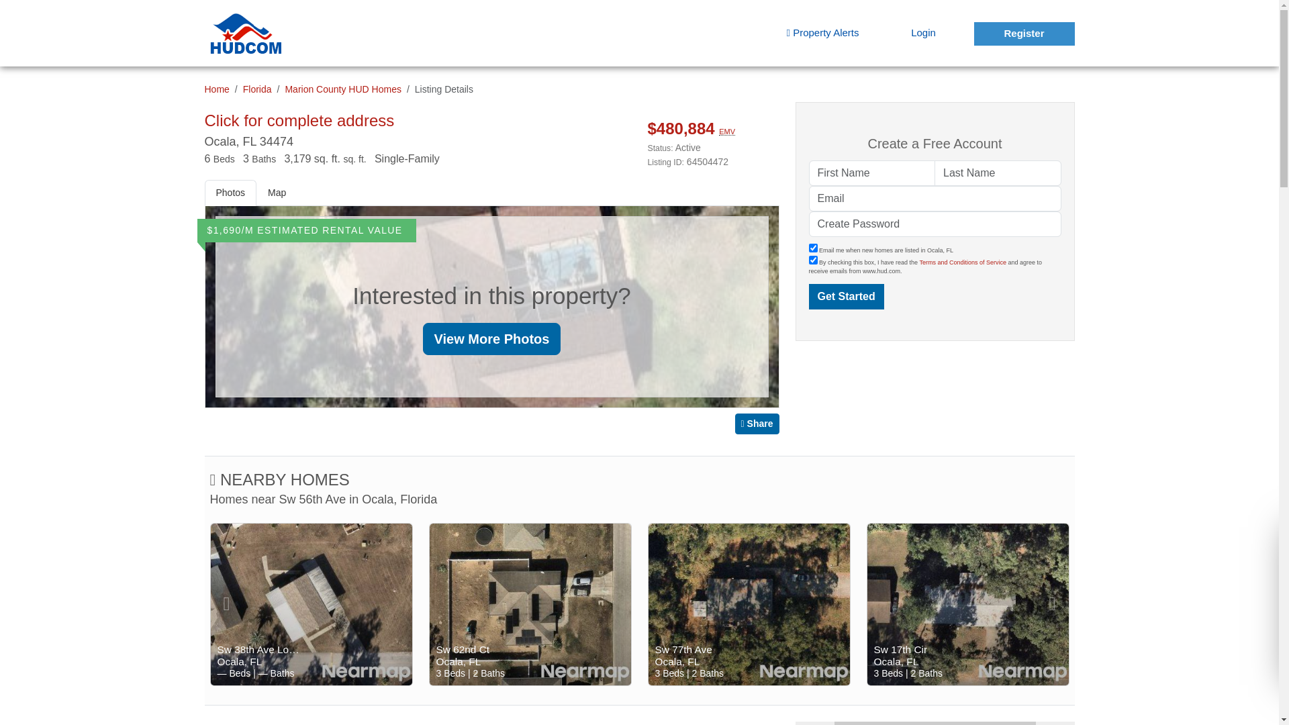Click the estimated rental value banner
This screenshot has height=725, width=1289.
pos(306,230)
